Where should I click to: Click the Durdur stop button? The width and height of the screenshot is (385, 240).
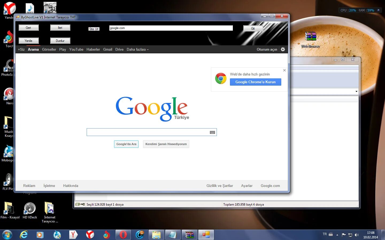60,41
